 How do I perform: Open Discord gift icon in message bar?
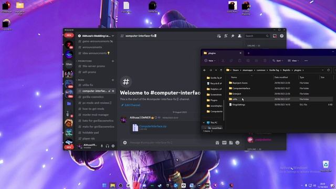[217, 143]
